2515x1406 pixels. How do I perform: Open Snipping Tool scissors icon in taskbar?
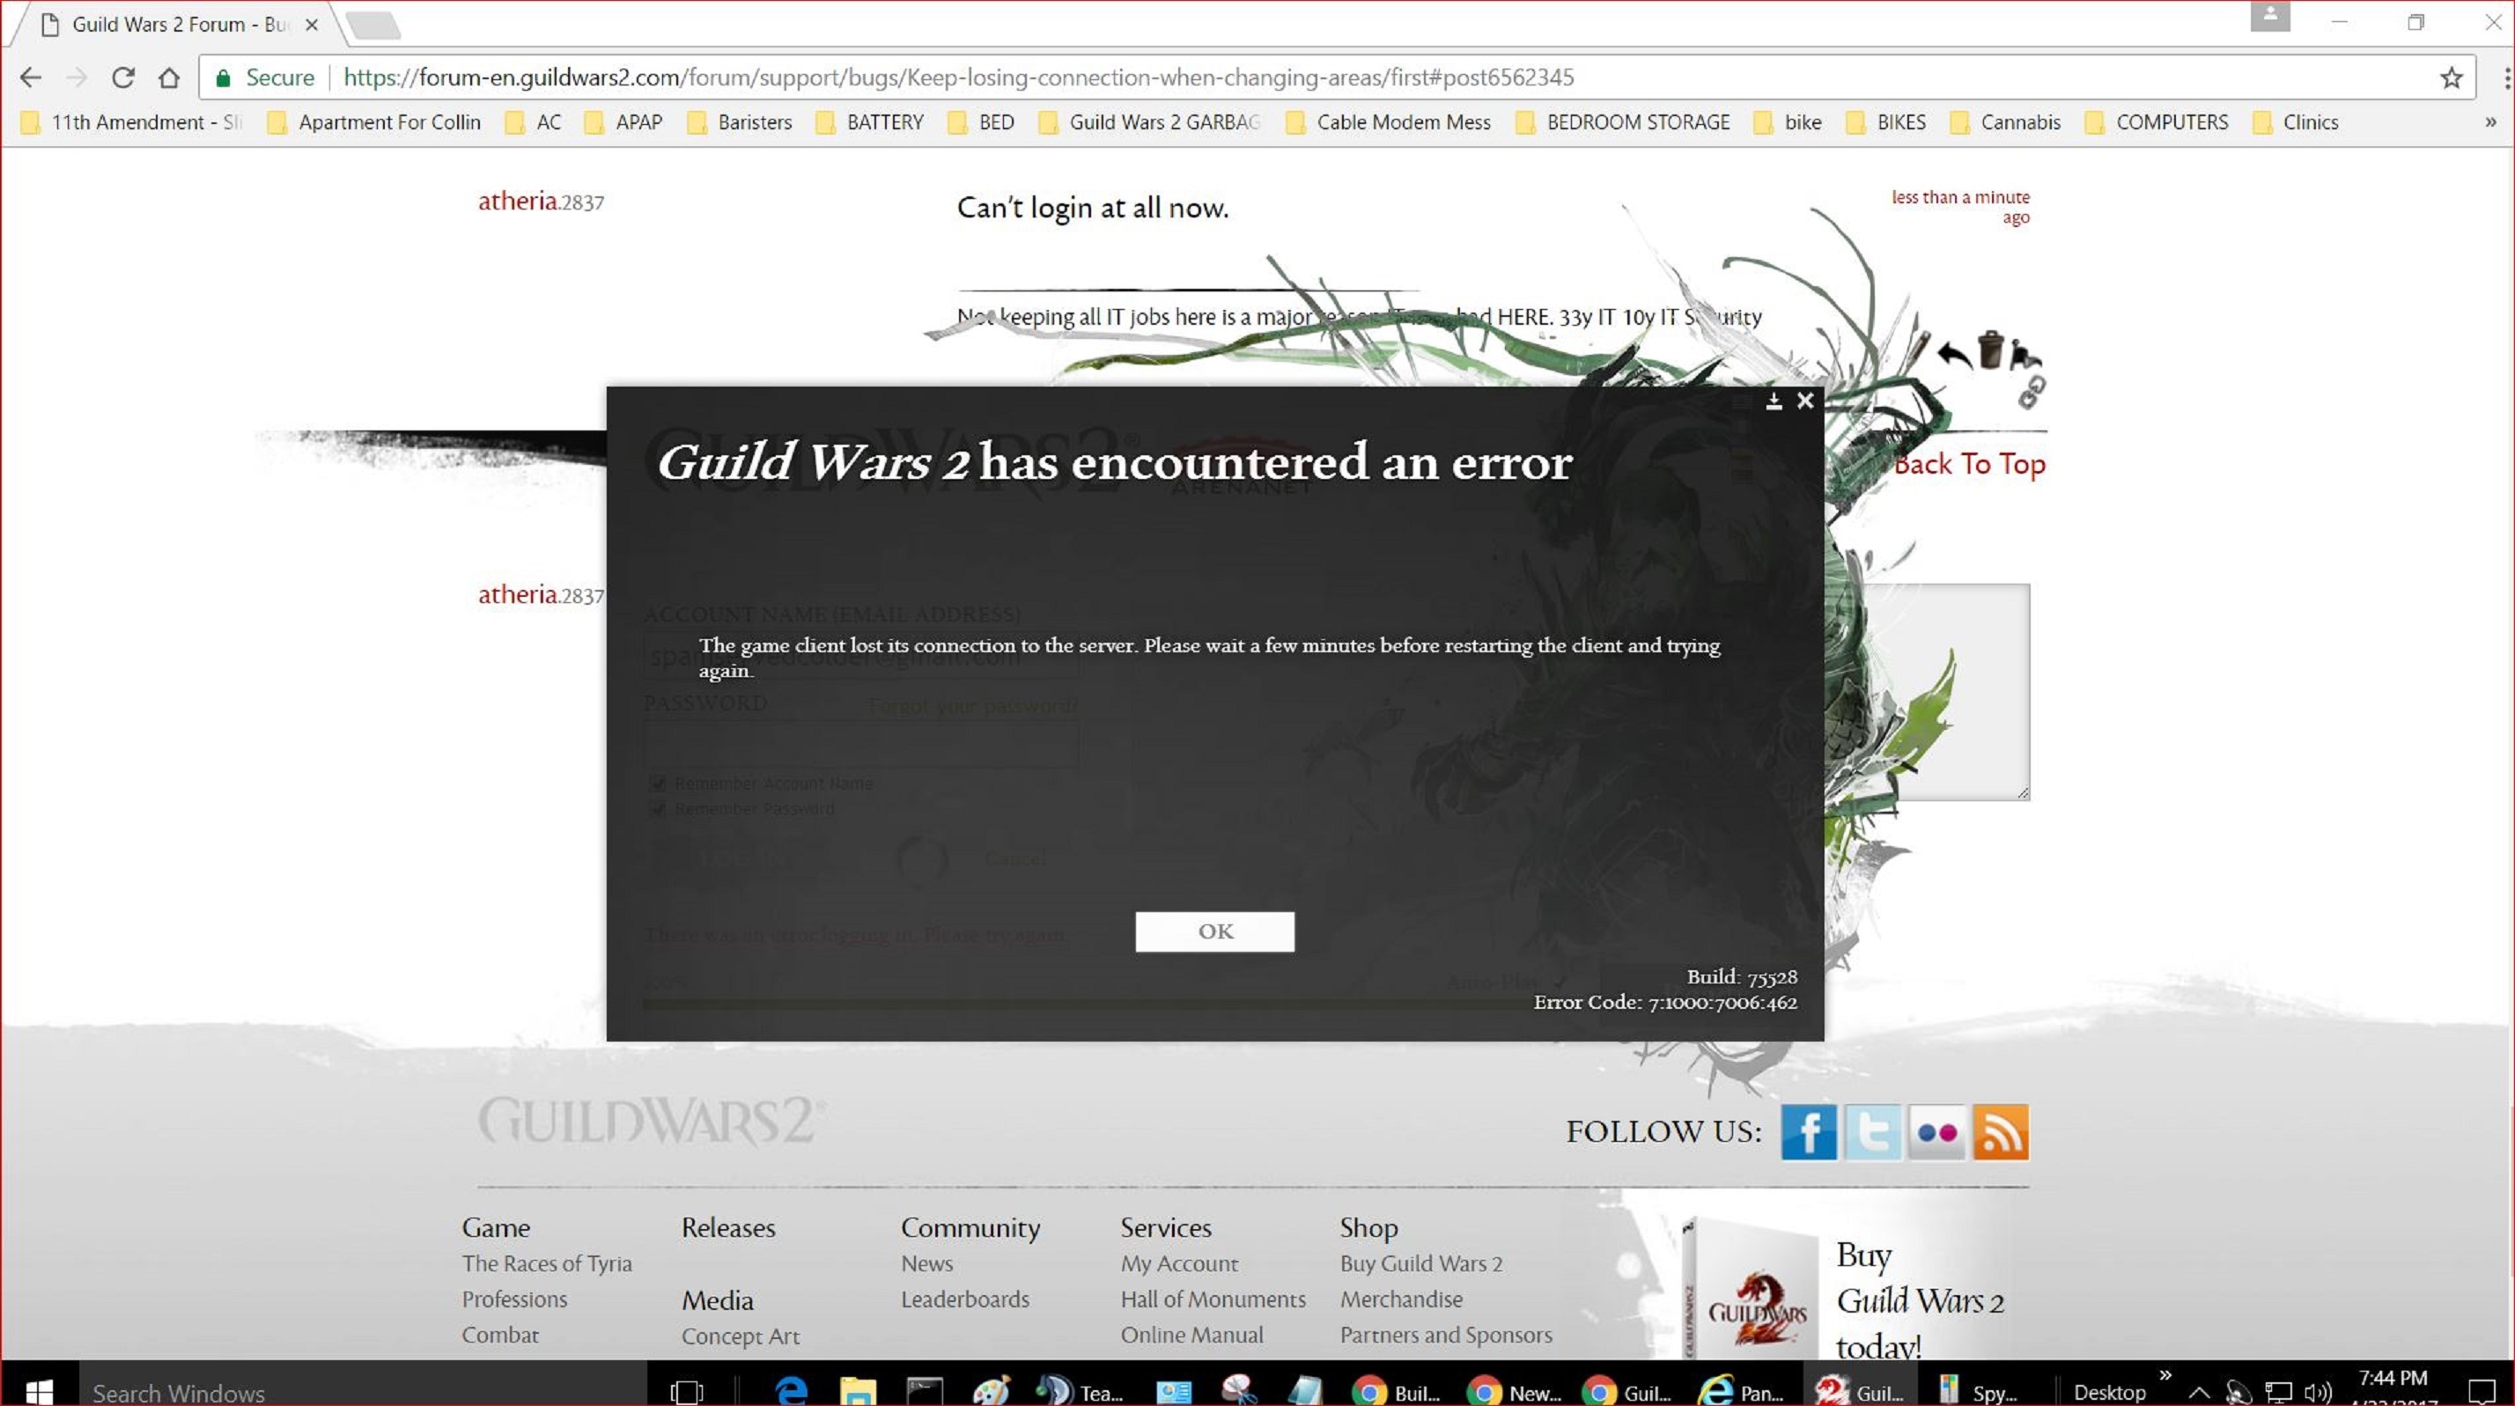pyautogui.click(x=1238, y=1391)
